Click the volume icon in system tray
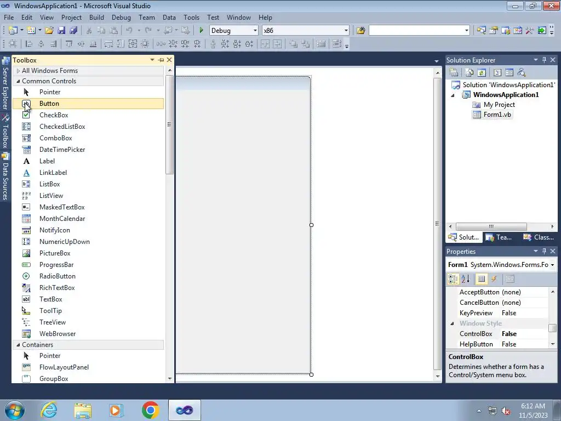The image size is (561, 421). (x=506, y=411)
